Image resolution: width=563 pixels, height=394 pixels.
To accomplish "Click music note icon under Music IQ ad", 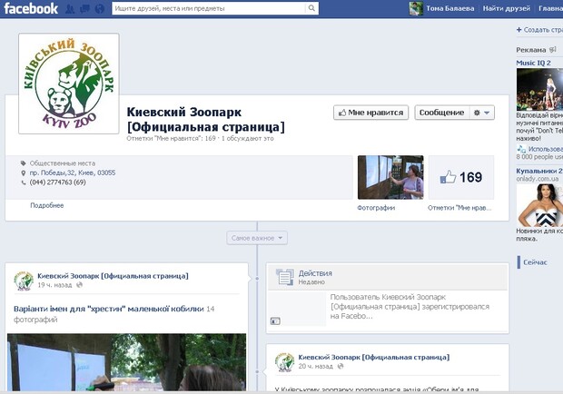I will [x=521, y=149].
